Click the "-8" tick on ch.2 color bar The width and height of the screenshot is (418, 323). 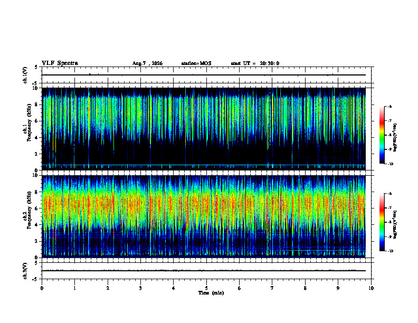tap(389, 223)
